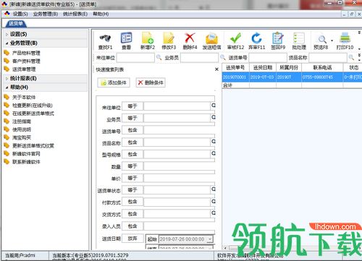The image size is (362, 261).
Task: Collapse the 业务管理(B) sidebar group
Action: 7,43
